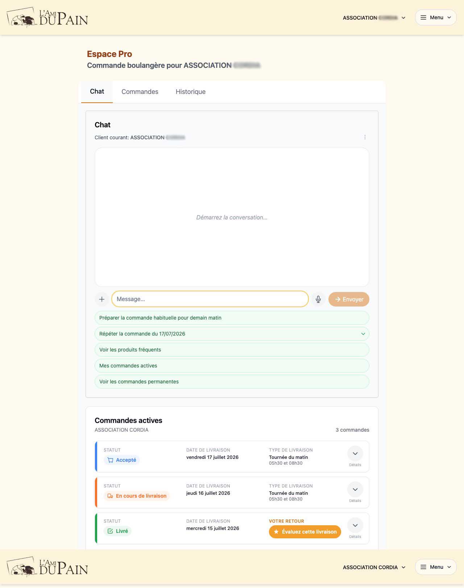
Task: Click the '3 commandes' count text
Action: pyautogui.click(x=352, y=430)
